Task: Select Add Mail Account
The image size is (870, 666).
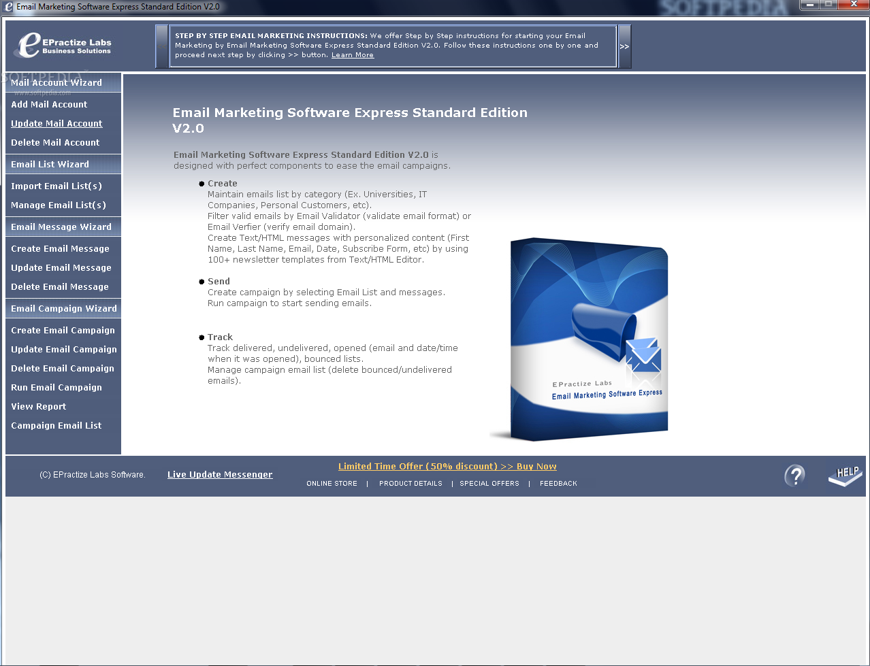Action: tap(49, 104)
